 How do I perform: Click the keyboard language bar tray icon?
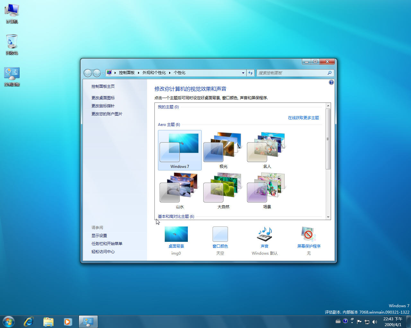tap(338, 321)
